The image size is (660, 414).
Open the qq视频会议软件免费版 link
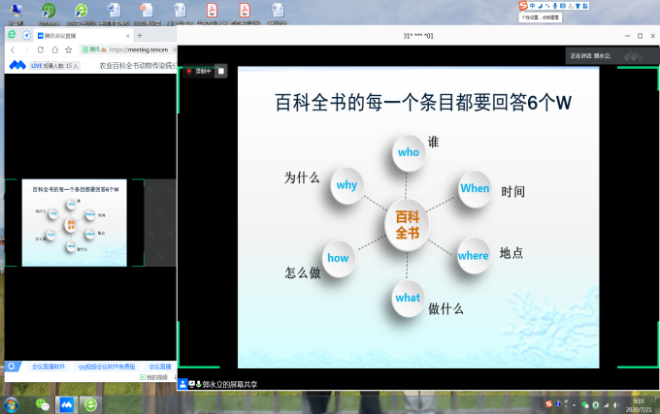[107, 366]
